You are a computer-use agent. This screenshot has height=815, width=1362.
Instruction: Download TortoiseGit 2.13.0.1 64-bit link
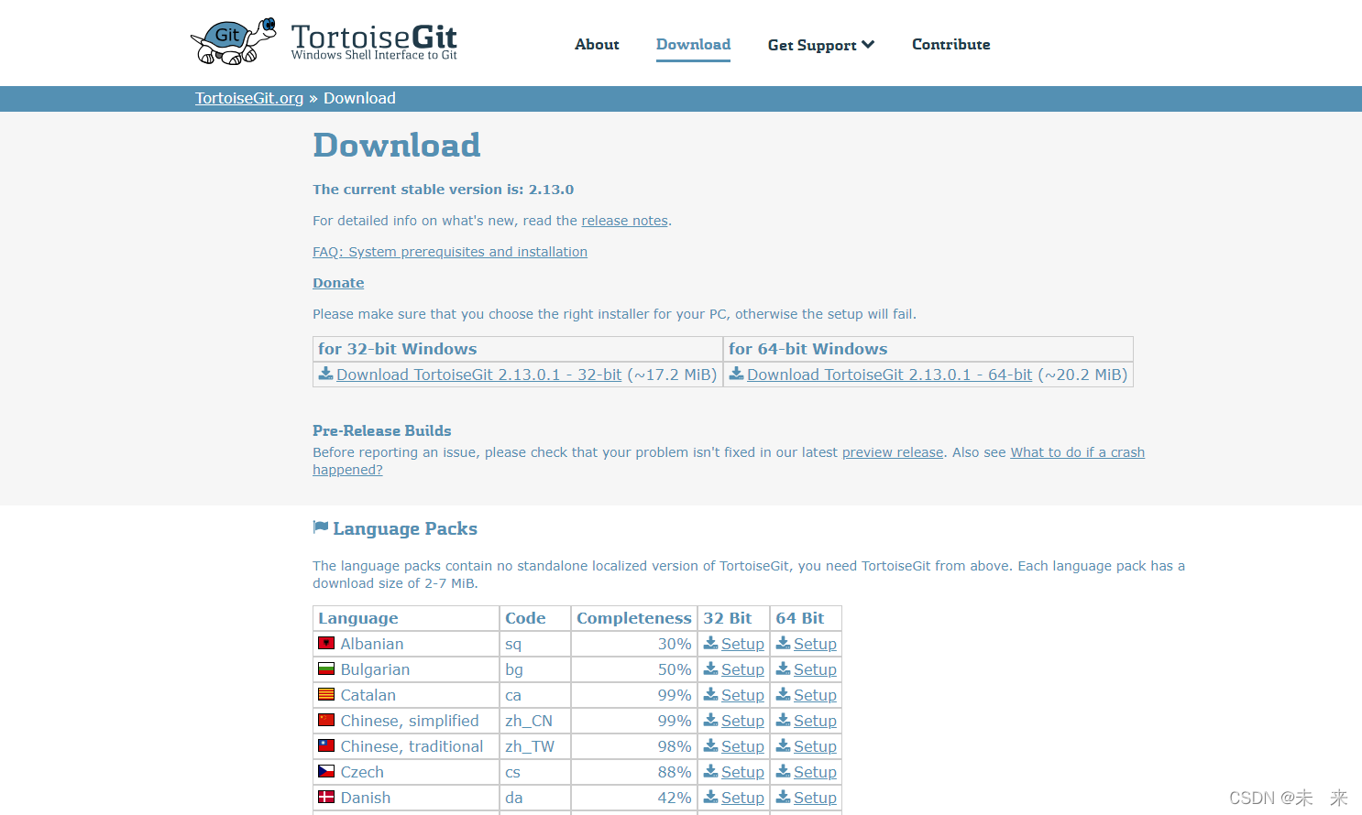click(x=889, y=375)
